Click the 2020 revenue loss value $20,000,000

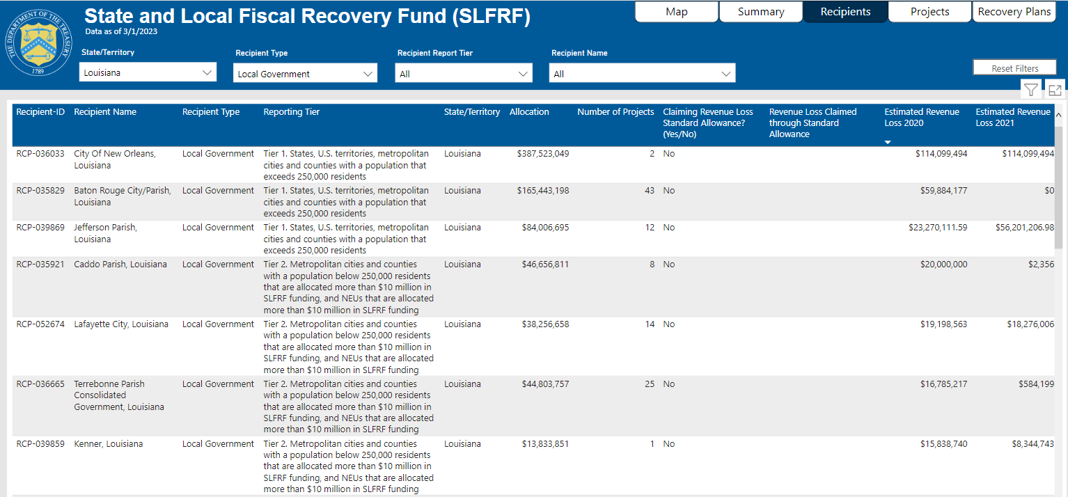point(943,264)
